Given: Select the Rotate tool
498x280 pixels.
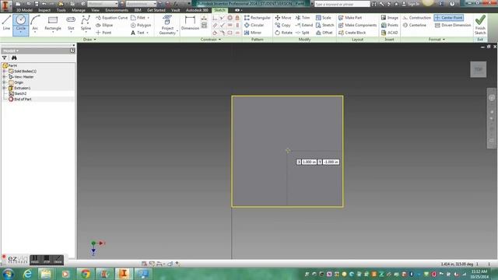Looking at the screenshot, I should pos(283,33).
